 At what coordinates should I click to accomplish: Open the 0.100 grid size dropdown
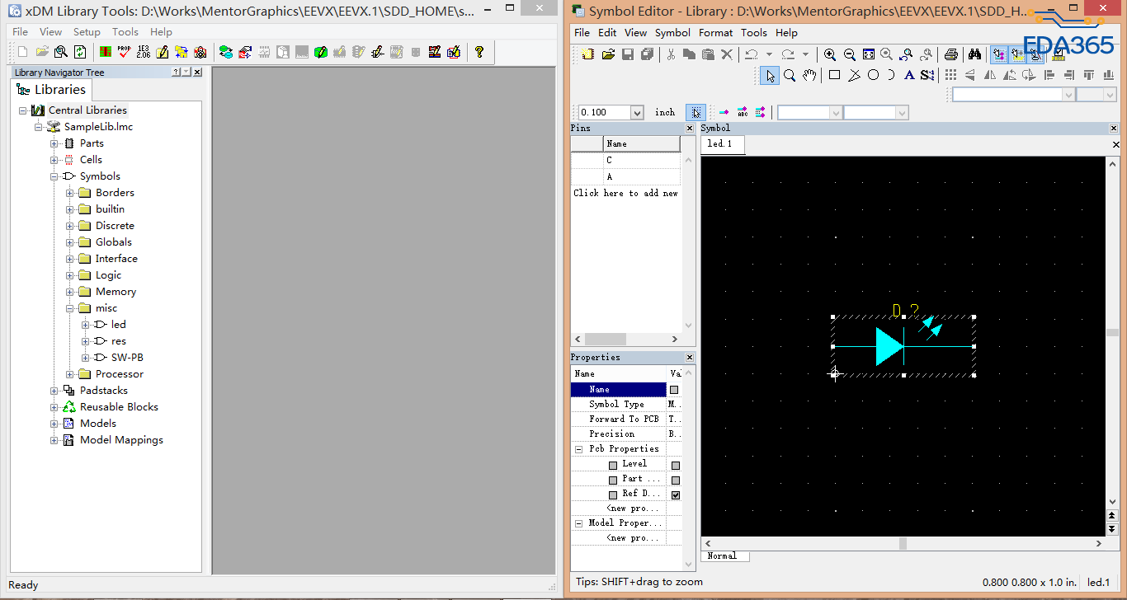[636, 113]
